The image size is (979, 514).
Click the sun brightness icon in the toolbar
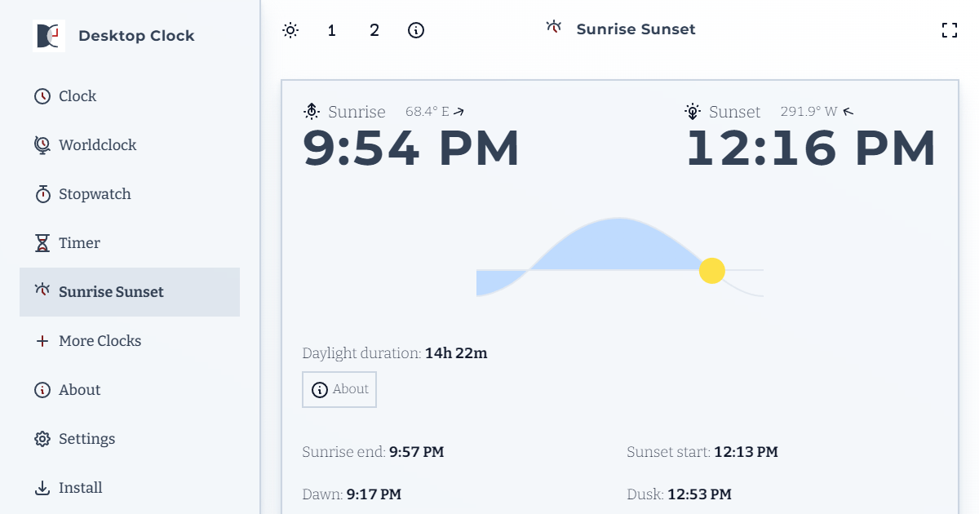[290, 30]
